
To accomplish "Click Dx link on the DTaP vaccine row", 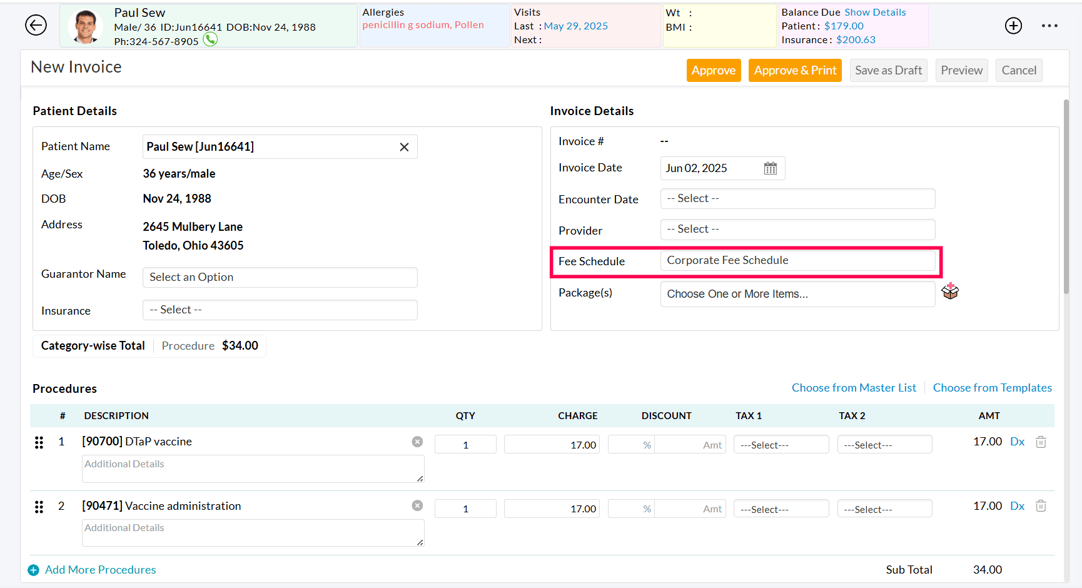I will coord(1017,441).
